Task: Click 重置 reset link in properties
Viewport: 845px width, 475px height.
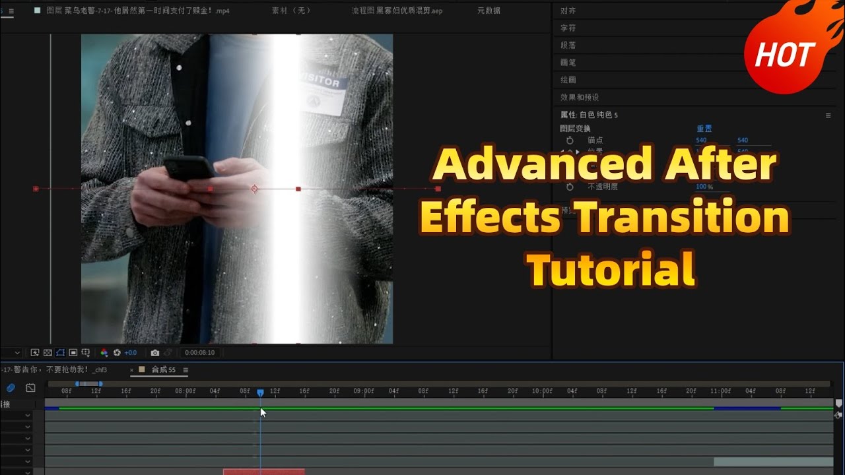Action: point(704,129)
